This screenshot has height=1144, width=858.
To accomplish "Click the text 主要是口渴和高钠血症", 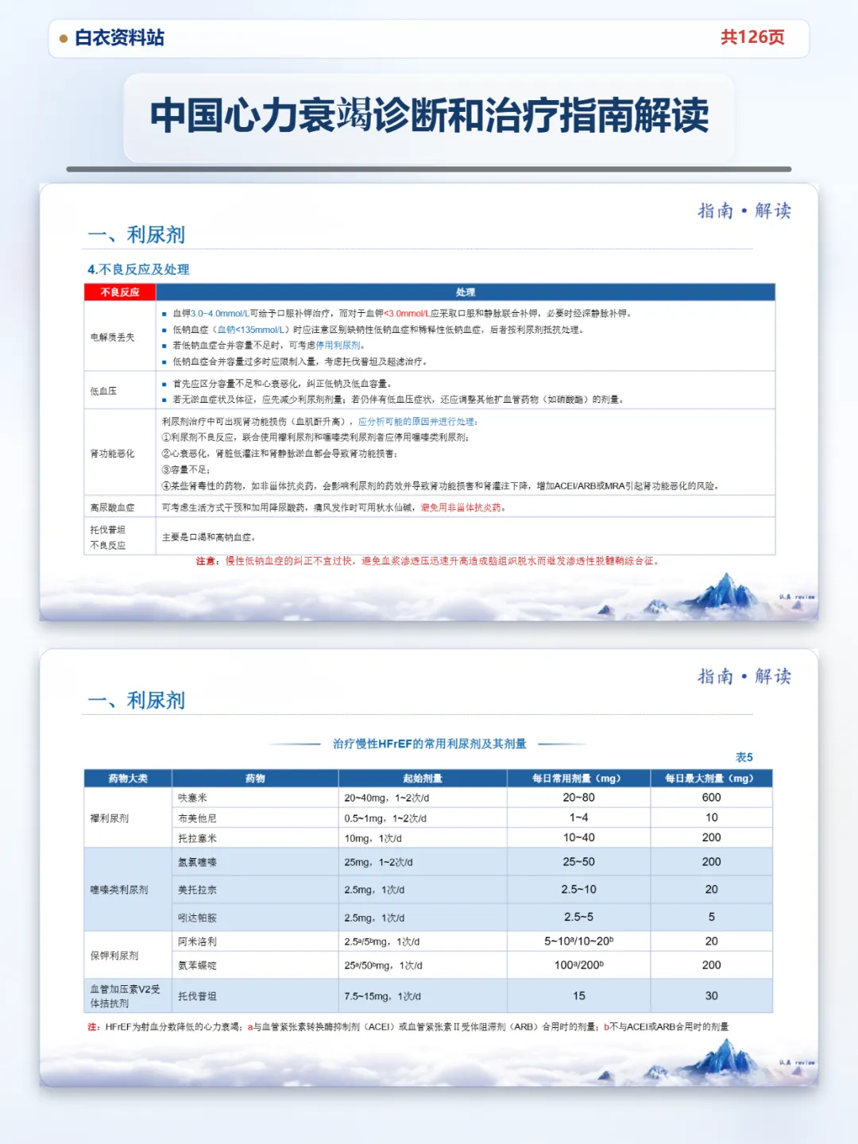I will 208,538.
